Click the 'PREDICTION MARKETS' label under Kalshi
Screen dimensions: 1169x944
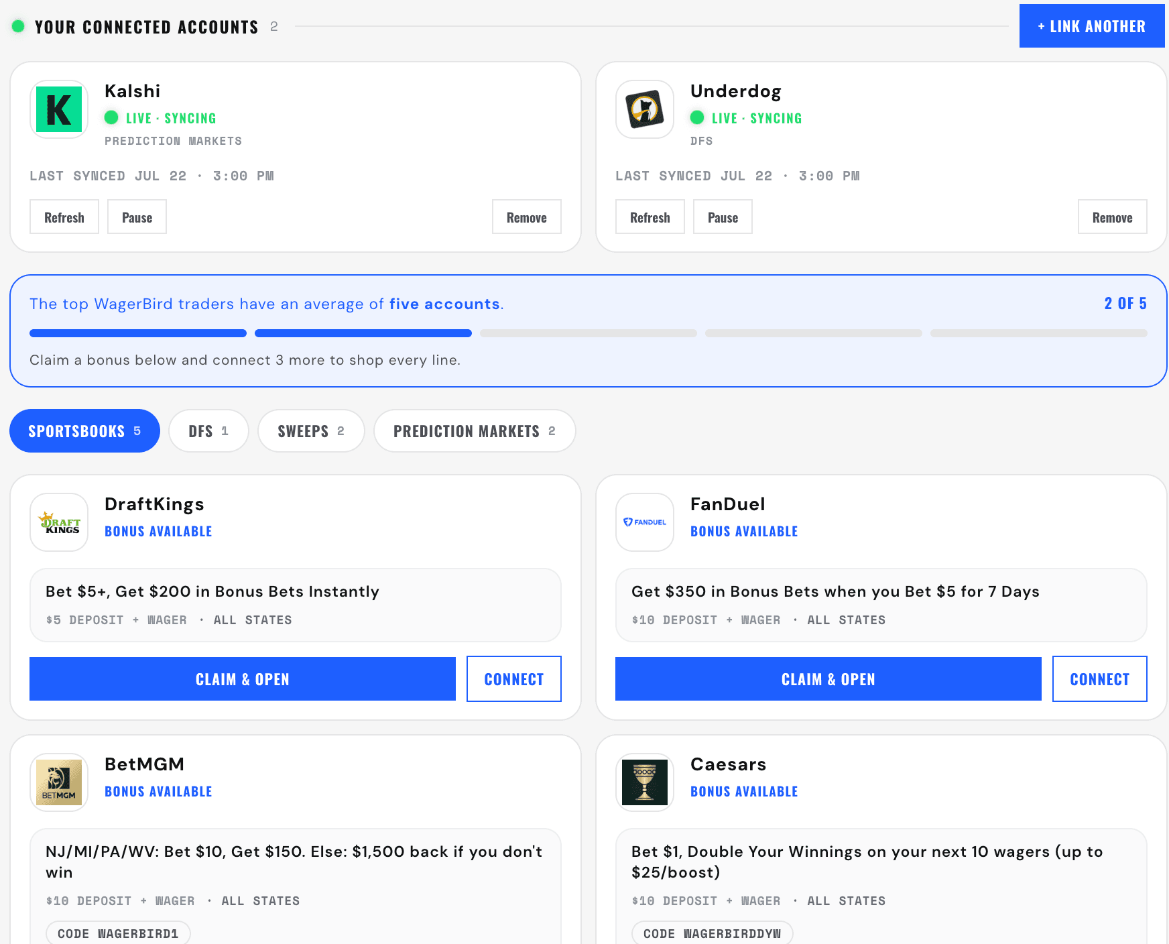tap(173, 141)
